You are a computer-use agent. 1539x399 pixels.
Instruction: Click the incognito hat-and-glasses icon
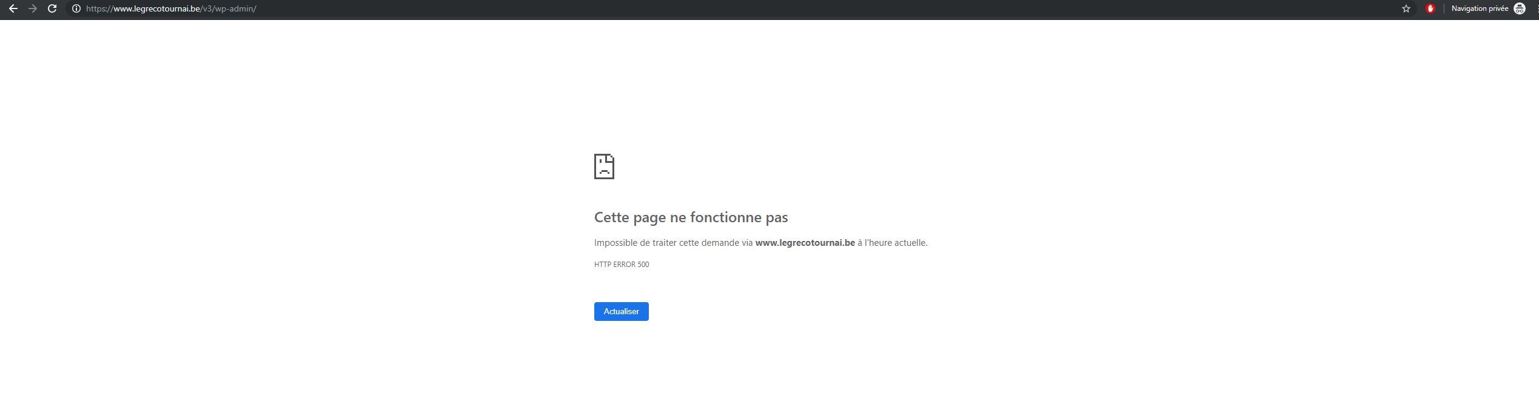click(1520, 8)
